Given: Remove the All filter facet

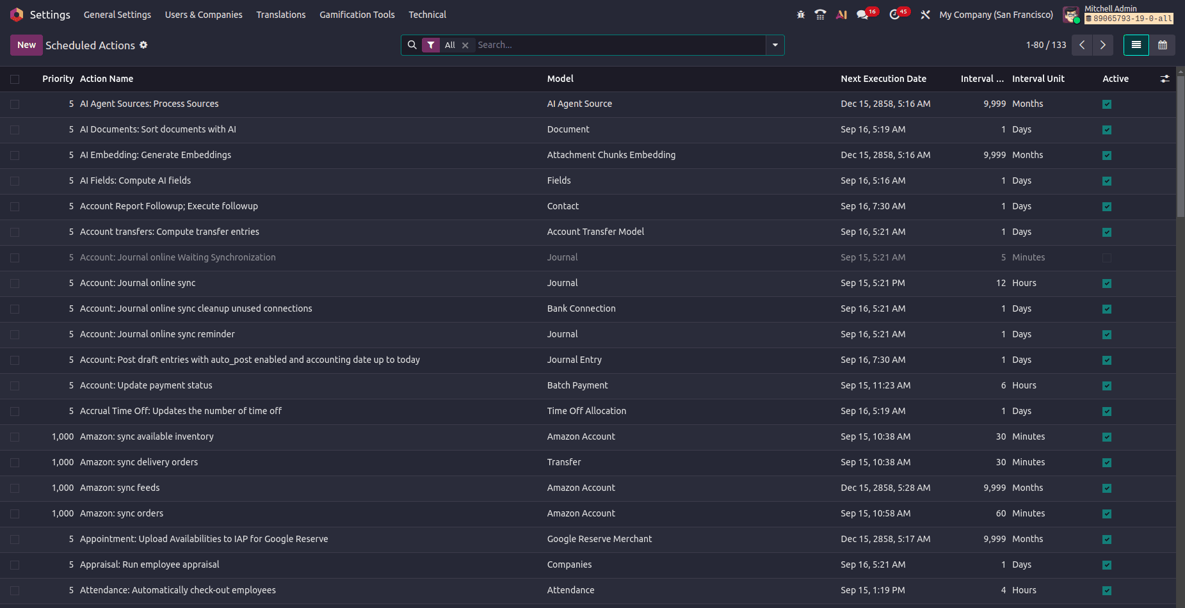Looking at the screenshot, I should tap(465, 45).
